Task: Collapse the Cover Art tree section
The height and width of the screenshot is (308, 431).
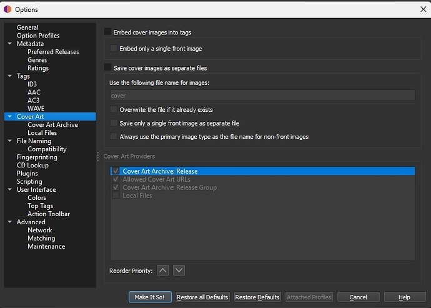Action: [x=10, y=117]
